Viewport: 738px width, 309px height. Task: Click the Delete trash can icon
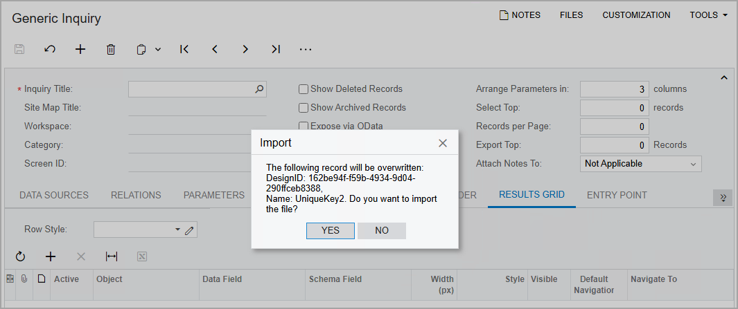pyautogui.click(x=111, y=49)
